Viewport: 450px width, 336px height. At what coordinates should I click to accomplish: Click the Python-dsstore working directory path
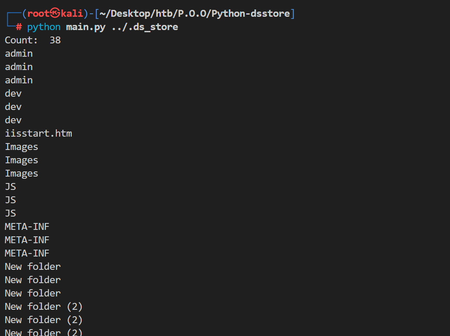pyautogui.click(x=195, y=14)
